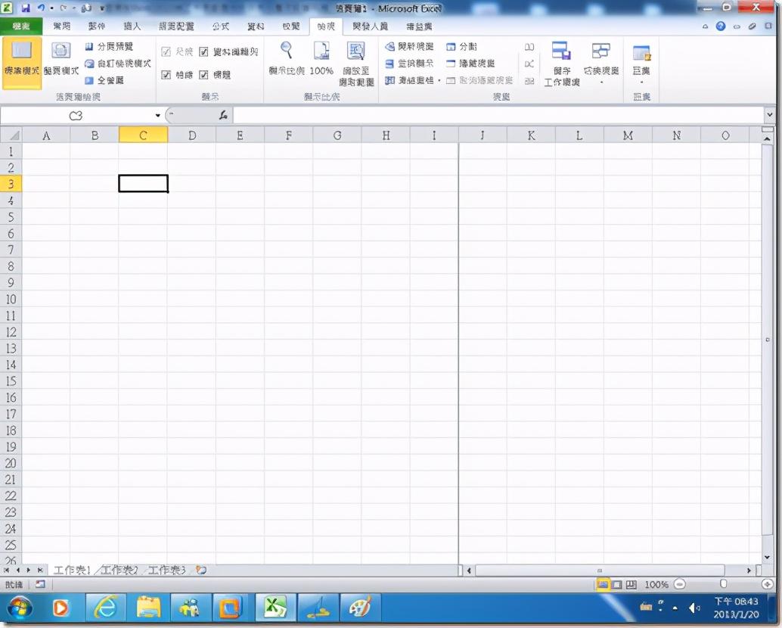Screen dimensions: 782x628
Task: Click the Split (分割) window button
Action: point(461,46)
